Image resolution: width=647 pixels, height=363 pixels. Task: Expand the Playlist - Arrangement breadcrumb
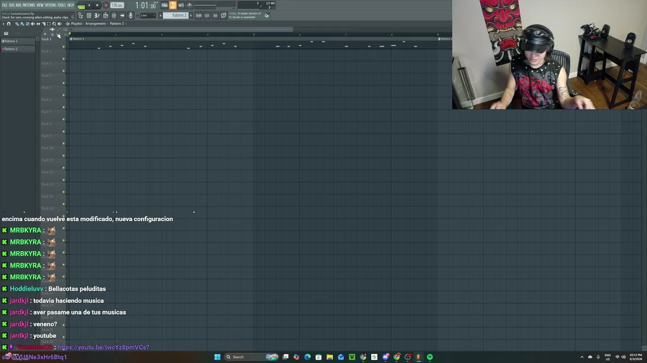pyautogui.click(x=88, y=24)
